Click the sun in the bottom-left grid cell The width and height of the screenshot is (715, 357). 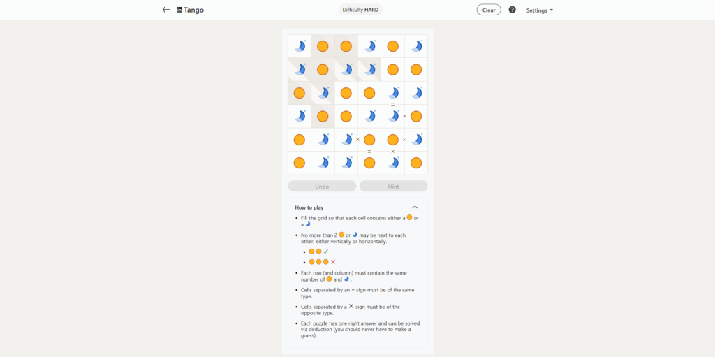pyautogui.click(x=300, y=163)
